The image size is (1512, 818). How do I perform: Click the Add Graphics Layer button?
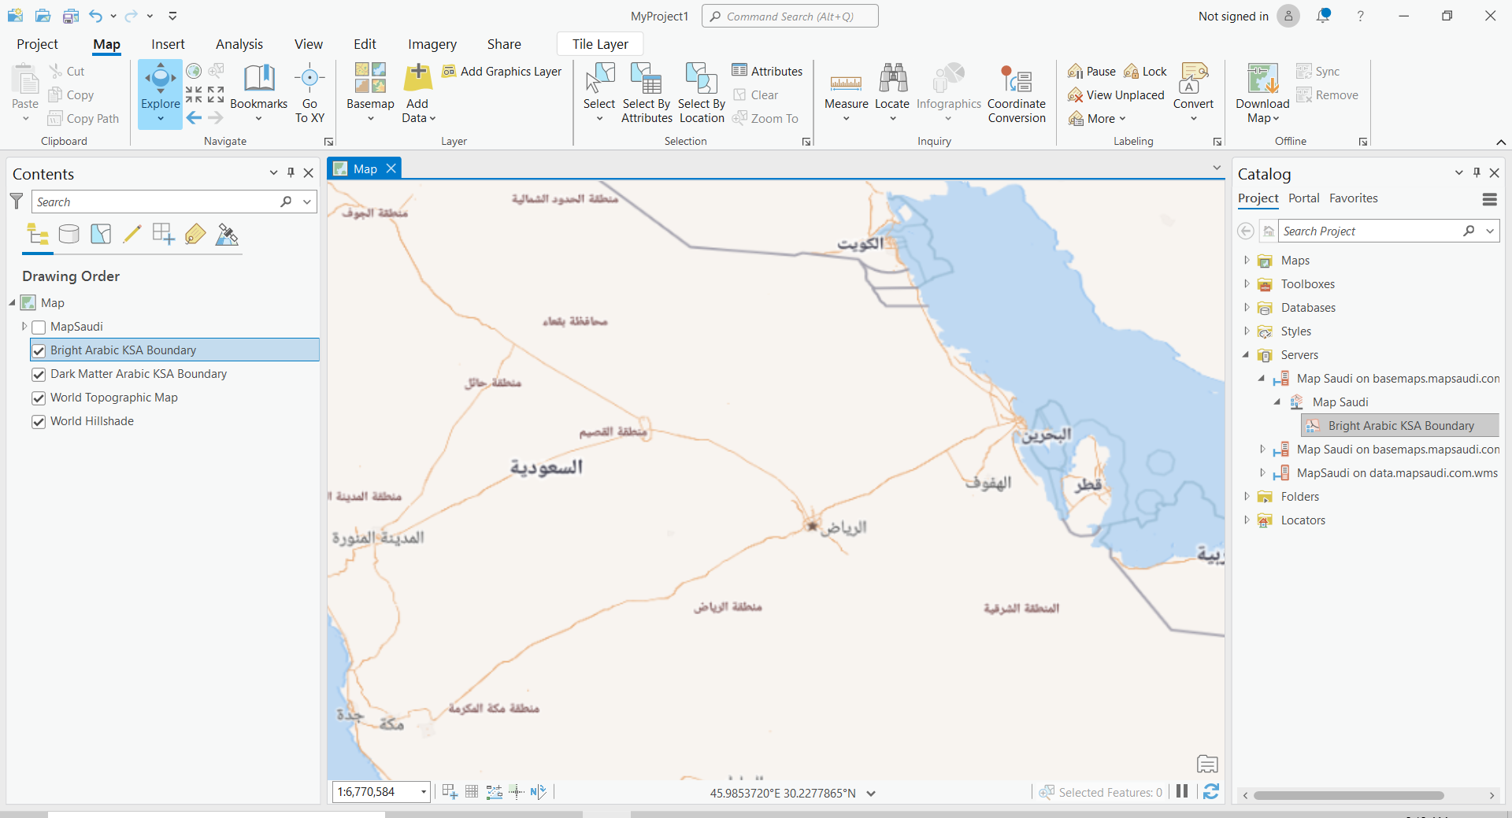pos(502,72)
